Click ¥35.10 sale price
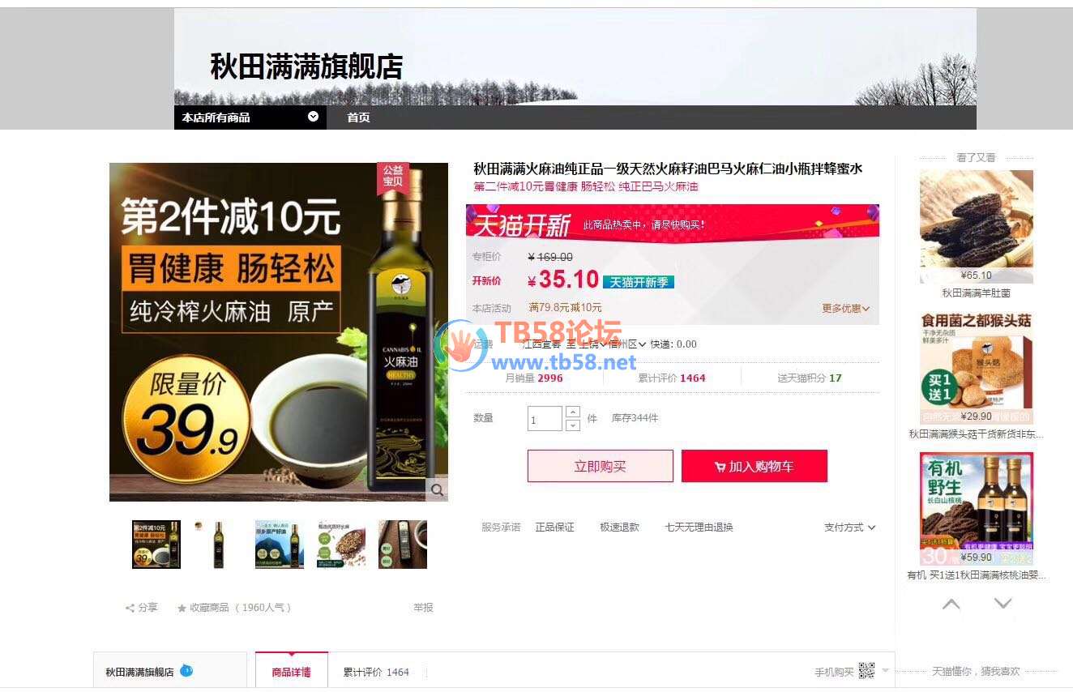 pos(562,280)
